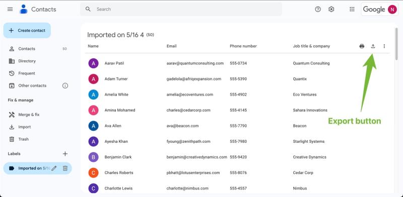The image size is (403, 197).
Task: Click company Quantum Consulting
Action: pyautogui.click(x=311, y=63)
